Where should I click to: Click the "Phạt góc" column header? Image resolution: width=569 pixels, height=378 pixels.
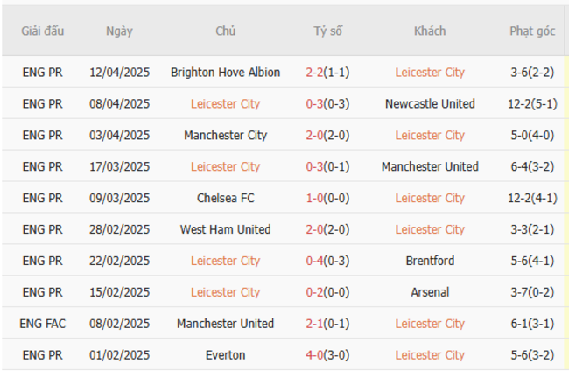pyautogui.click(x=532, y=31)
